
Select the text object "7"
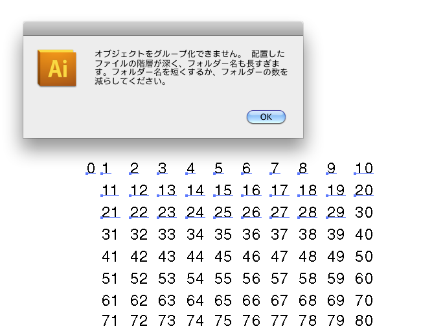point(275,168)
